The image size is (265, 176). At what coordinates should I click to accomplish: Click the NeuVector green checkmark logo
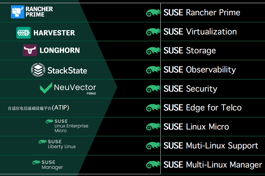tap(46, 88)
